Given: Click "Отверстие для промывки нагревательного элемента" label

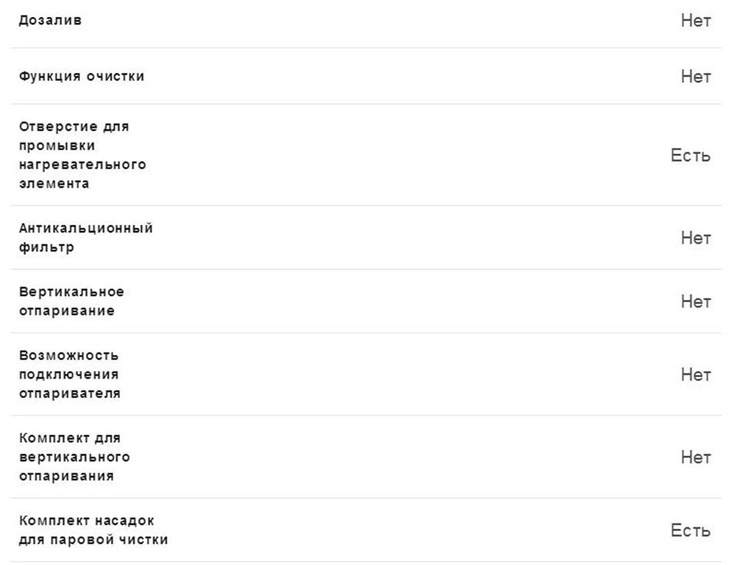Looking at the screenshot, I should click(82, 155).
